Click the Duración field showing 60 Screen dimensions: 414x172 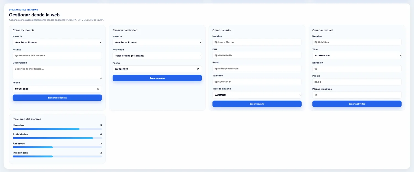tap(357, 69)
